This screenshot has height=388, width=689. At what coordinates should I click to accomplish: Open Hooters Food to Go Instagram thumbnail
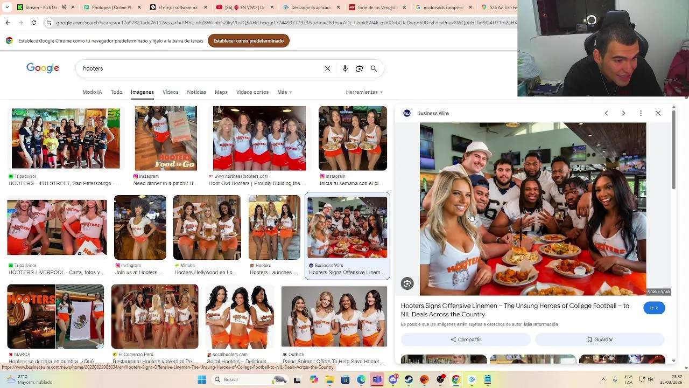click(166, 138)
